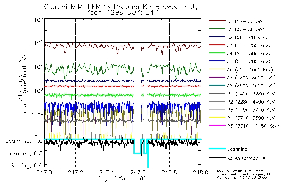Click the purple A7 legend line swatch
295x186 pixels.
point(217,77)
